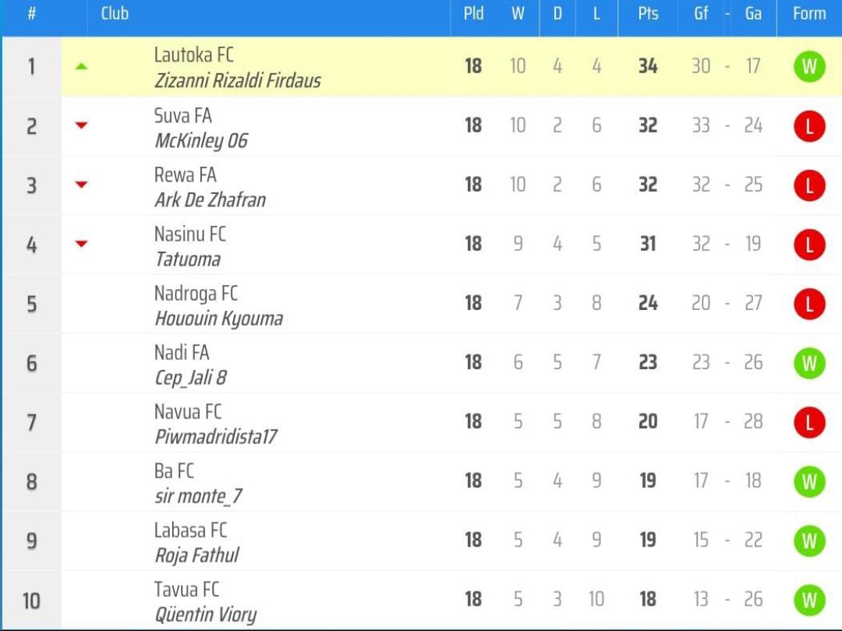Click Tavua FC win form badge
This screenshot has height=631, width=842.
[x=809, y=600]
